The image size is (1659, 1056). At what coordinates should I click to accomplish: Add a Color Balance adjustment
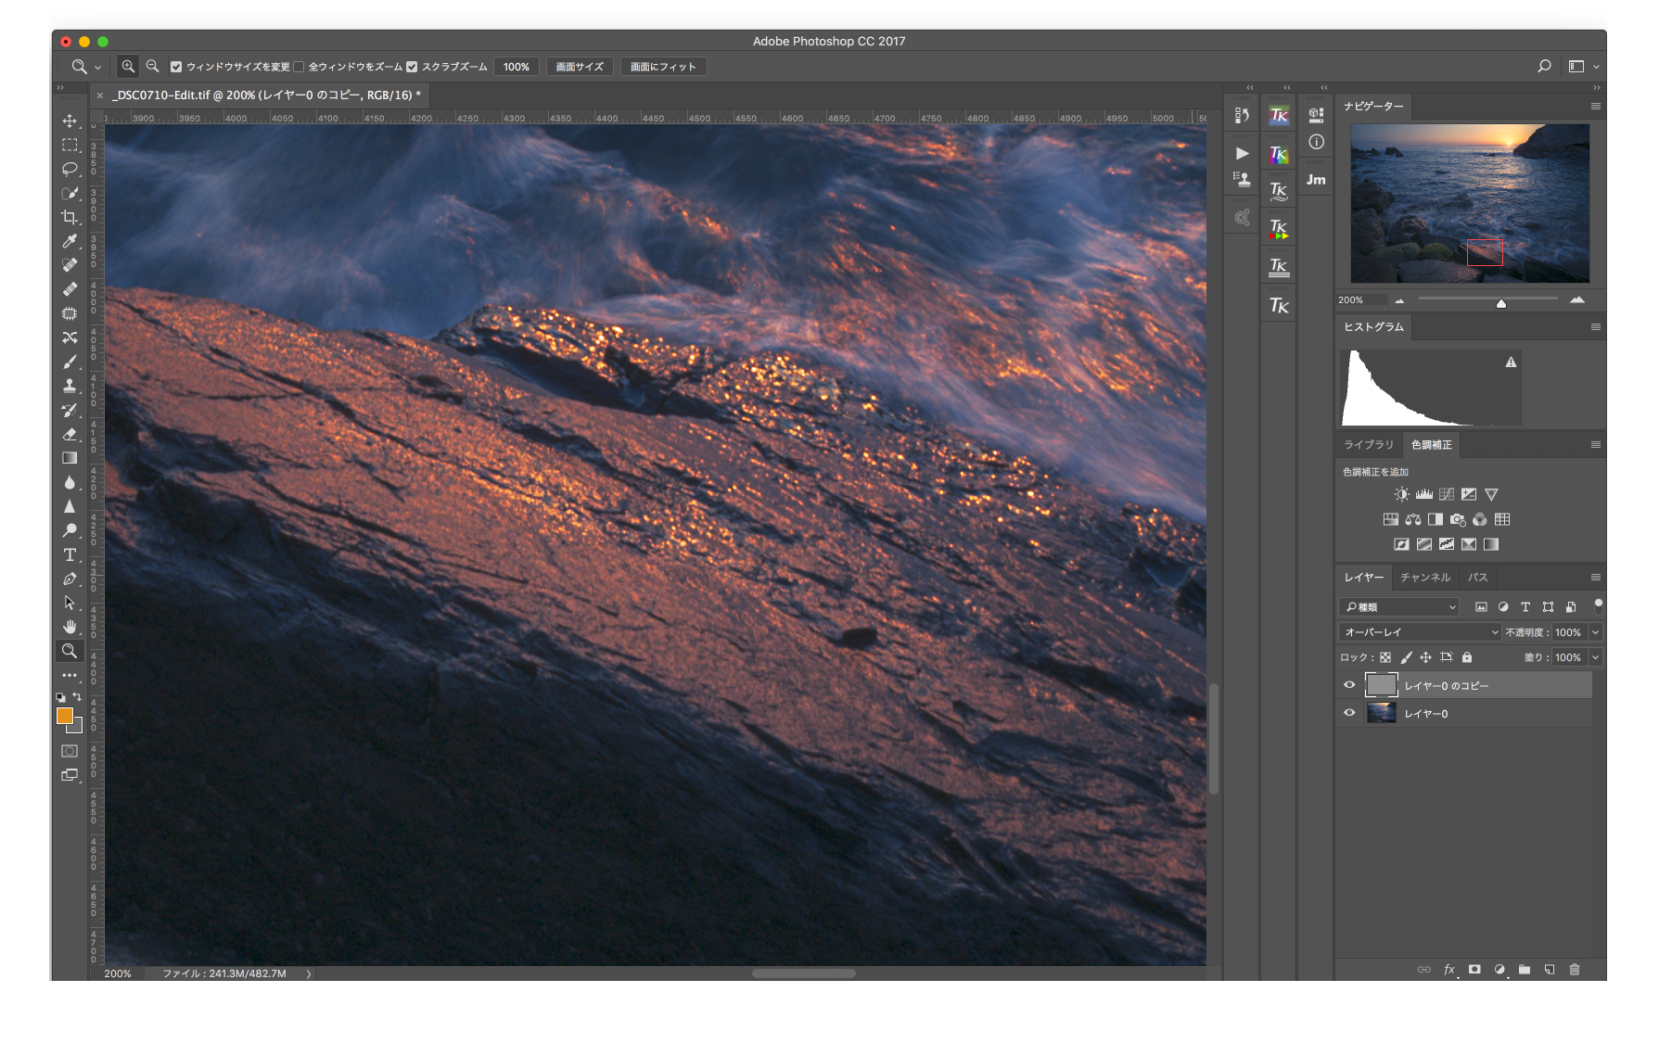(1412, 519)
